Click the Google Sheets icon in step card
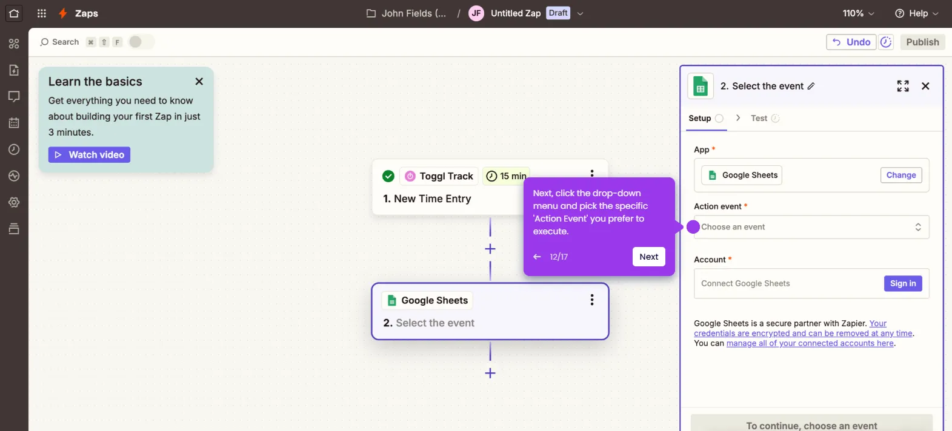Screen dimensions: 952x431 [392, 300]
